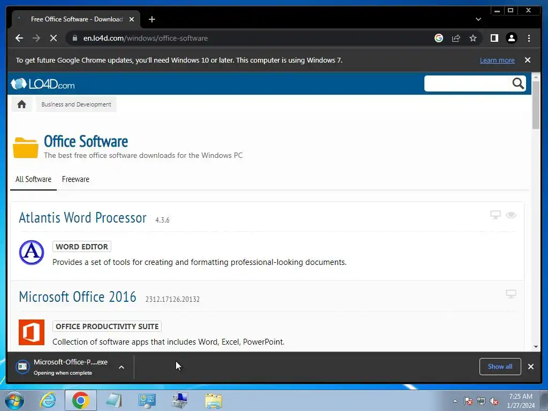Viewport: 548px width, 411px height.
Task: Open the Atlantis Word Processor title link
Action: tap(82, 218)
